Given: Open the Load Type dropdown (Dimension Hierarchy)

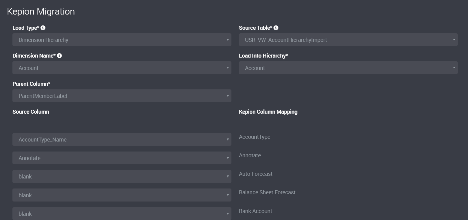Looking at the screenshot, I should [x=122, y=40].
